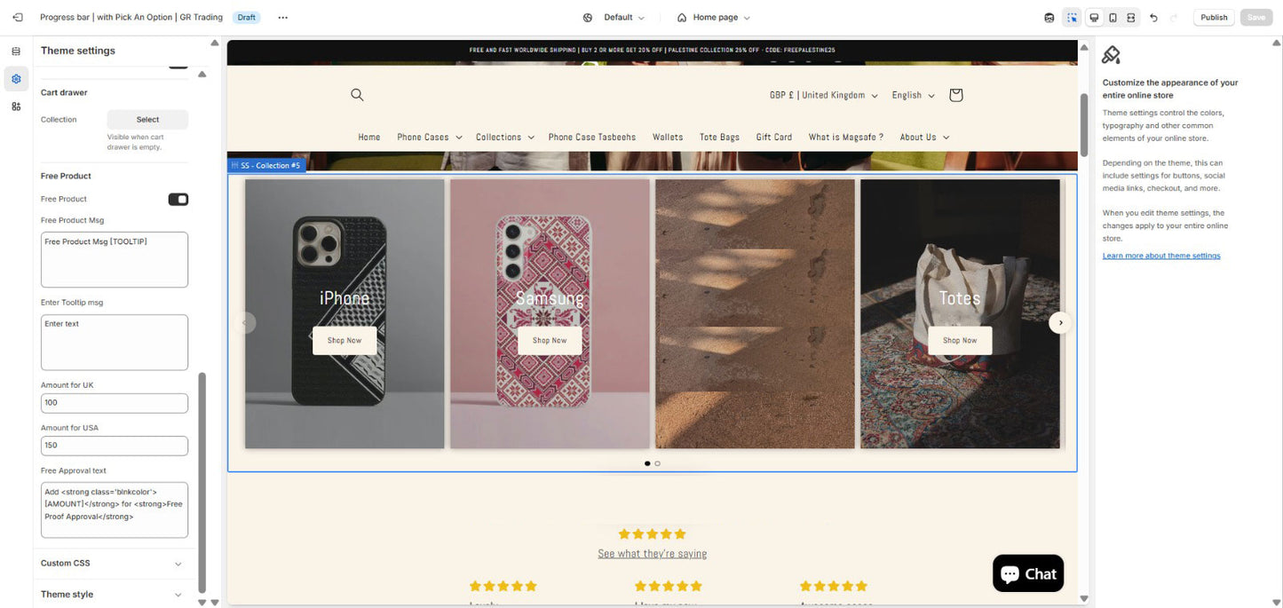Image resolution: width=1283 pixels, height=608 pixels.
Task: Open Theme settings gear in left sidebar
Action: 16,78
